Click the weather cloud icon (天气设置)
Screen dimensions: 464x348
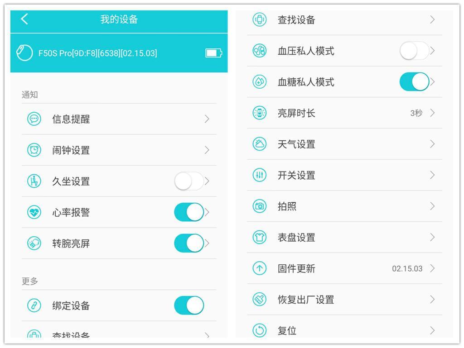259,144
